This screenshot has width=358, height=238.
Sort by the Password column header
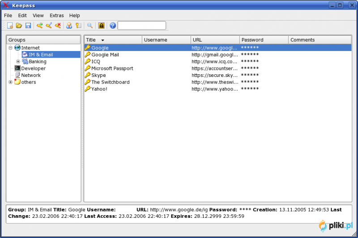click(264, 40)
